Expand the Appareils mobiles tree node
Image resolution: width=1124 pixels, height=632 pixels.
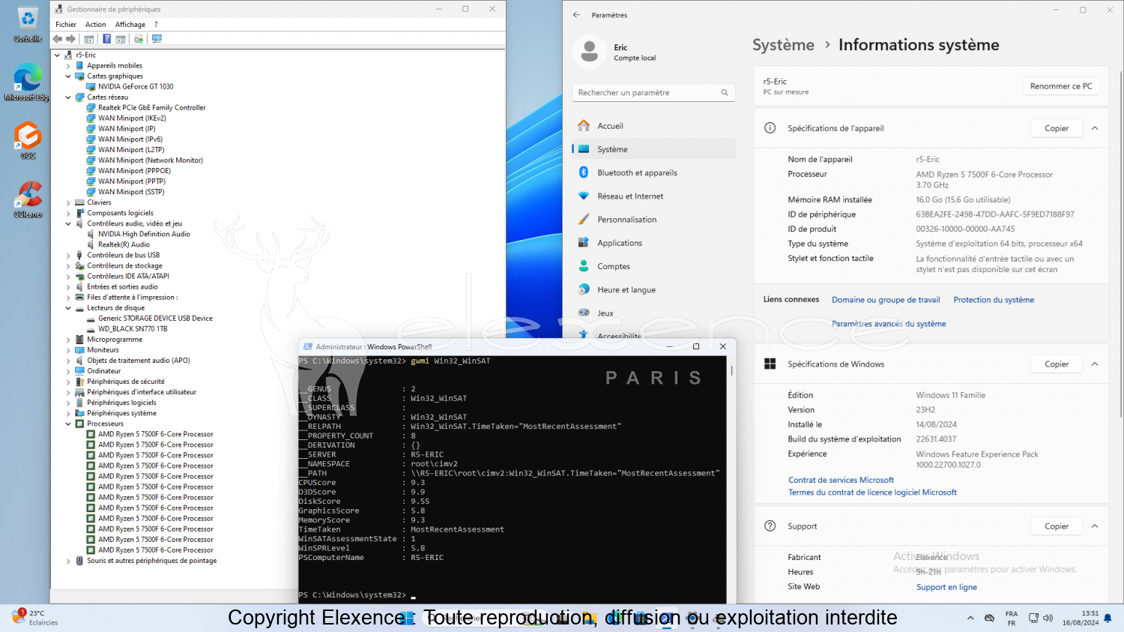68,66
